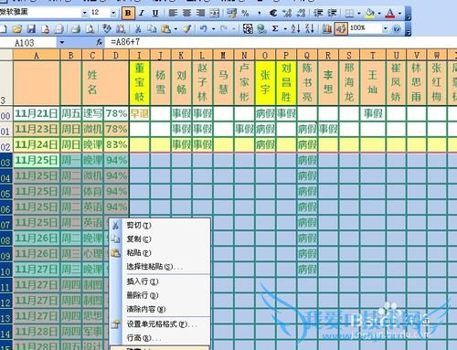Choose 粘贴 from the context menu
The width and height of the screenshot is (457, 350).
160,253
